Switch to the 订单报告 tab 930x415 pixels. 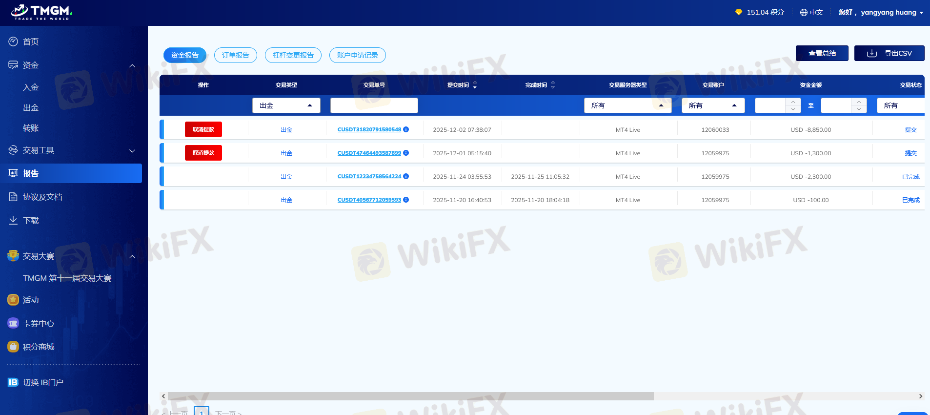(x=236, y=55)
